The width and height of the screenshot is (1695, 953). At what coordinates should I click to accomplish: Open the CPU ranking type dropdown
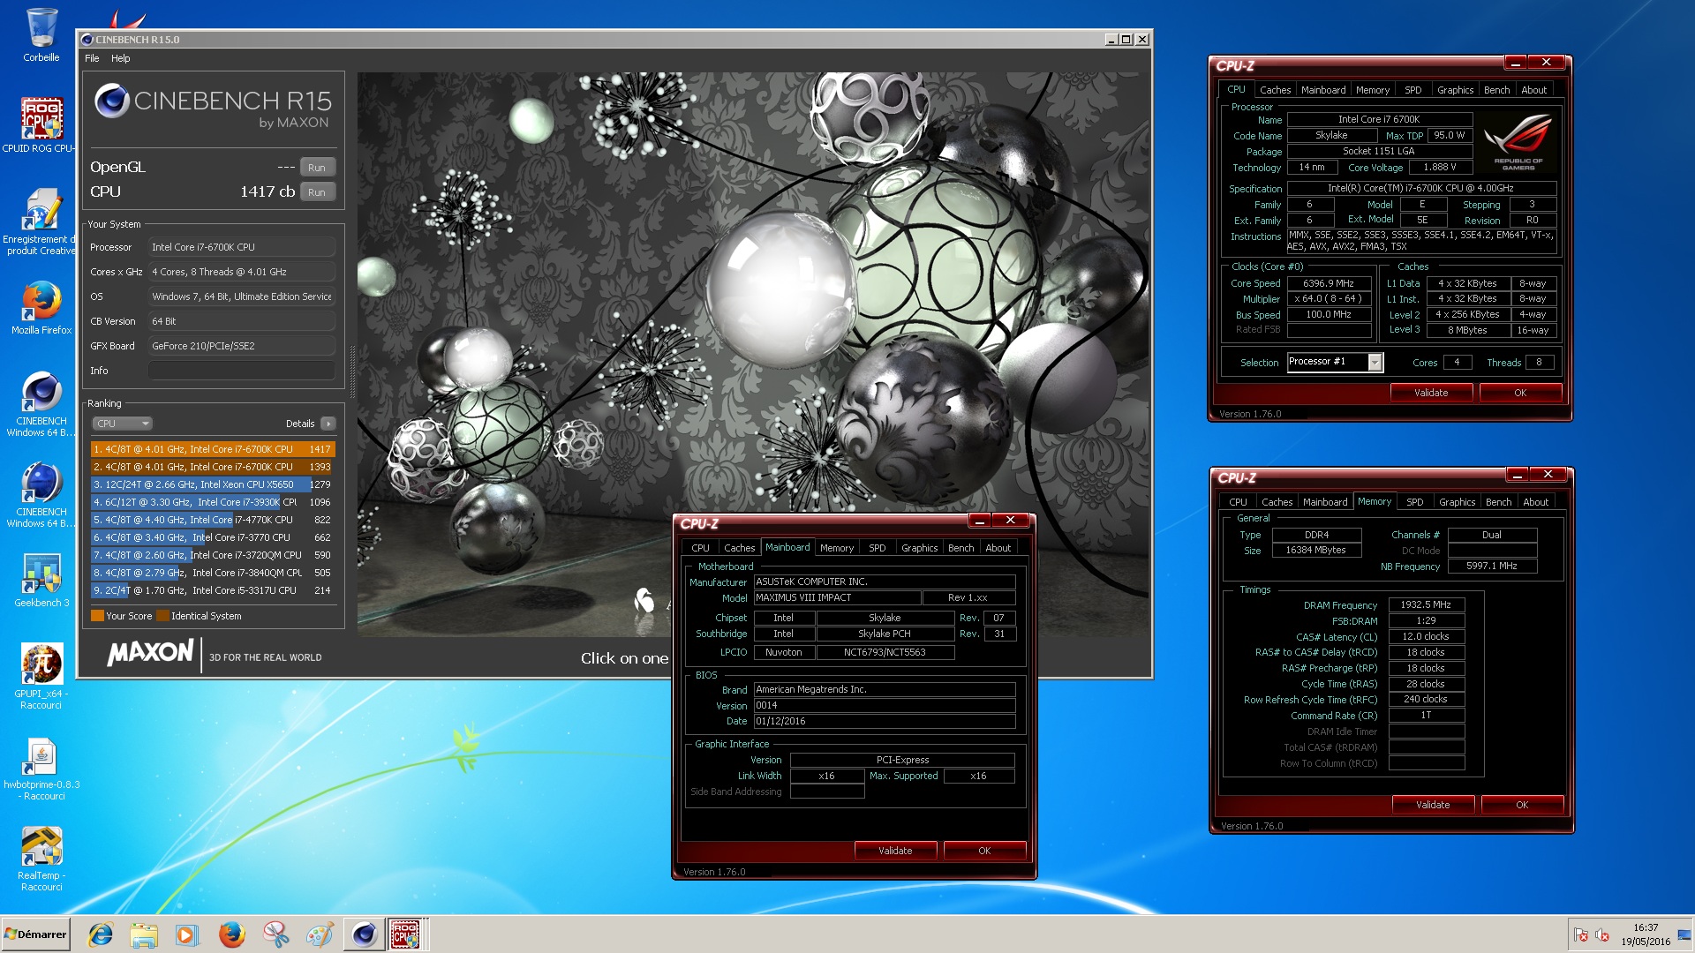[122, 424]
